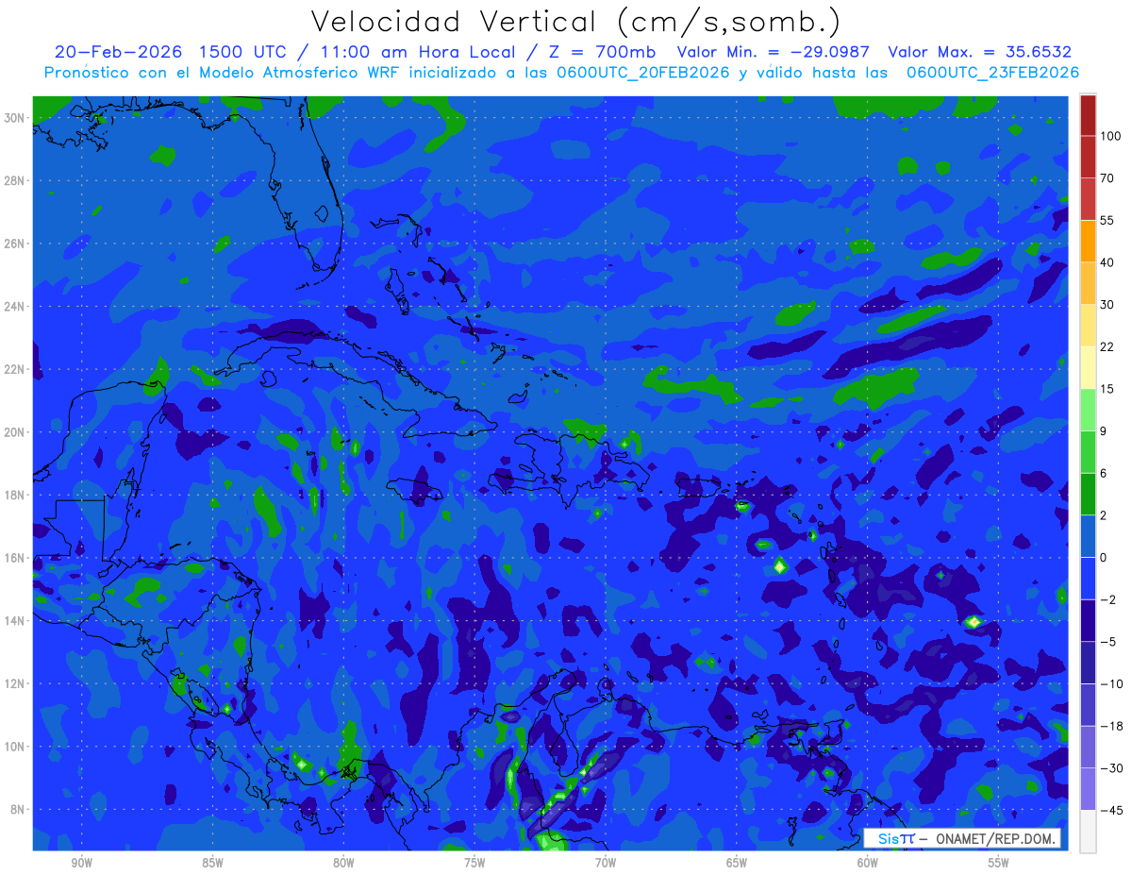Click the 85W longitude label
This screenshot has height=875, width=1132.
pos(212,864)
